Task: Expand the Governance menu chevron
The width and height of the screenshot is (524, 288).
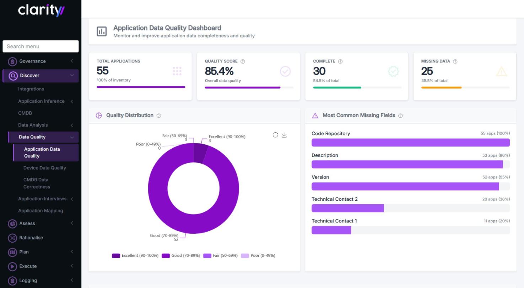Action: [72, 61]
